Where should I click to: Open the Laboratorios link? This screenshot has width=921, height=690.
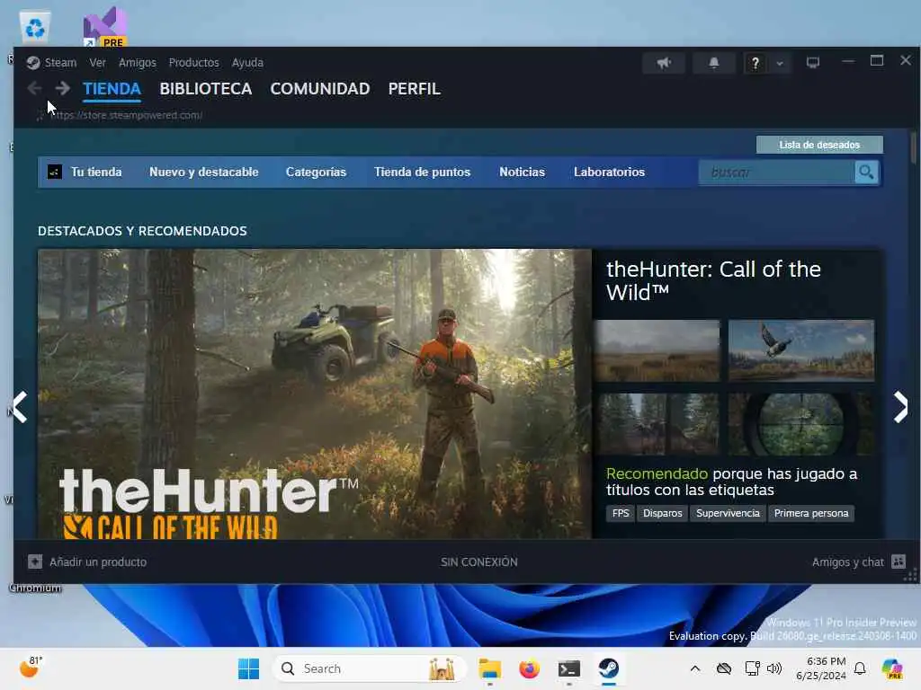(609, 172)
